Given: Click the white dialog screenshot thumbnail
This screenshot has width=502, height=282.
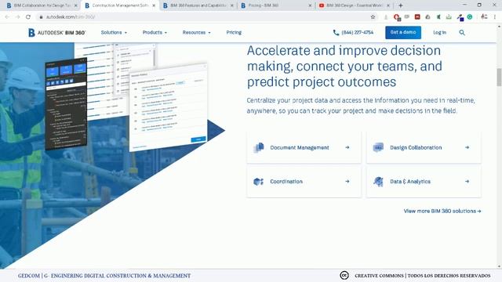Looking at the screenshot, I should 168,107.
